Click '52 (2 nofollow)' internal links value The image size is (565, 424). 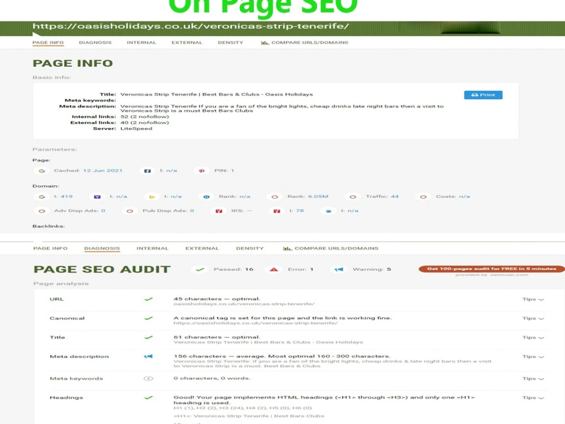pyautogui.click(x=145, y=117)
